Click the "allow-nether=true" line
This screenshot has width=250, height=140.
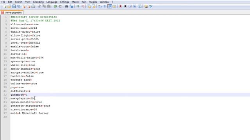coord(25,24)
